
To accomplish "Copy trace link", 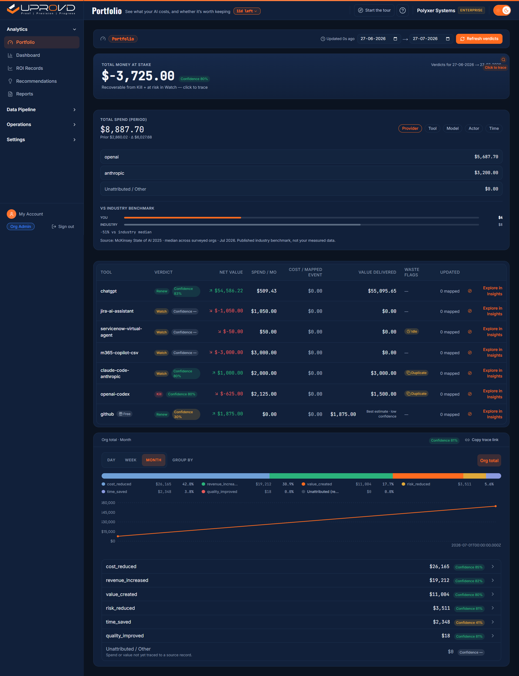I will tap(482, 440).
